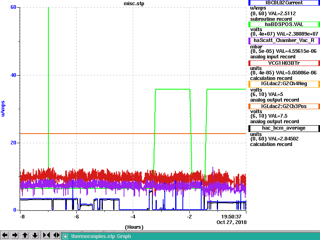The height and width of the screenshot is (240, 320).
Task: Click the misc.stp graph title
Action: pos(134,4)
